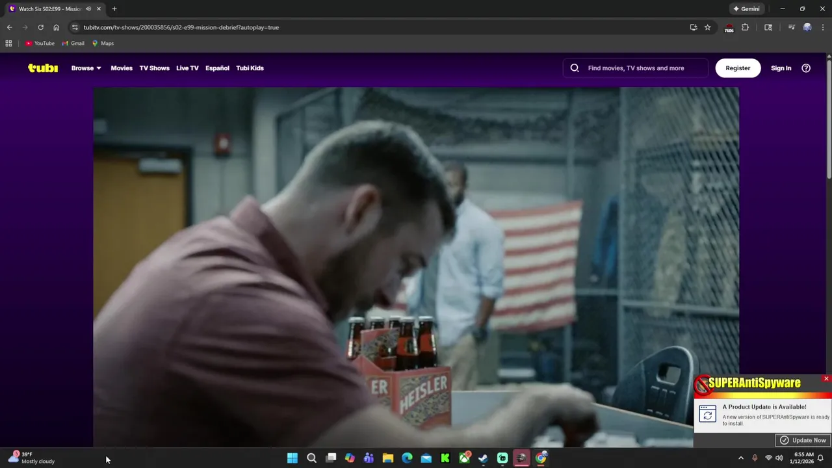Click the Register button
The height and width of the screenshot is (468, 832).
point(738,68)
